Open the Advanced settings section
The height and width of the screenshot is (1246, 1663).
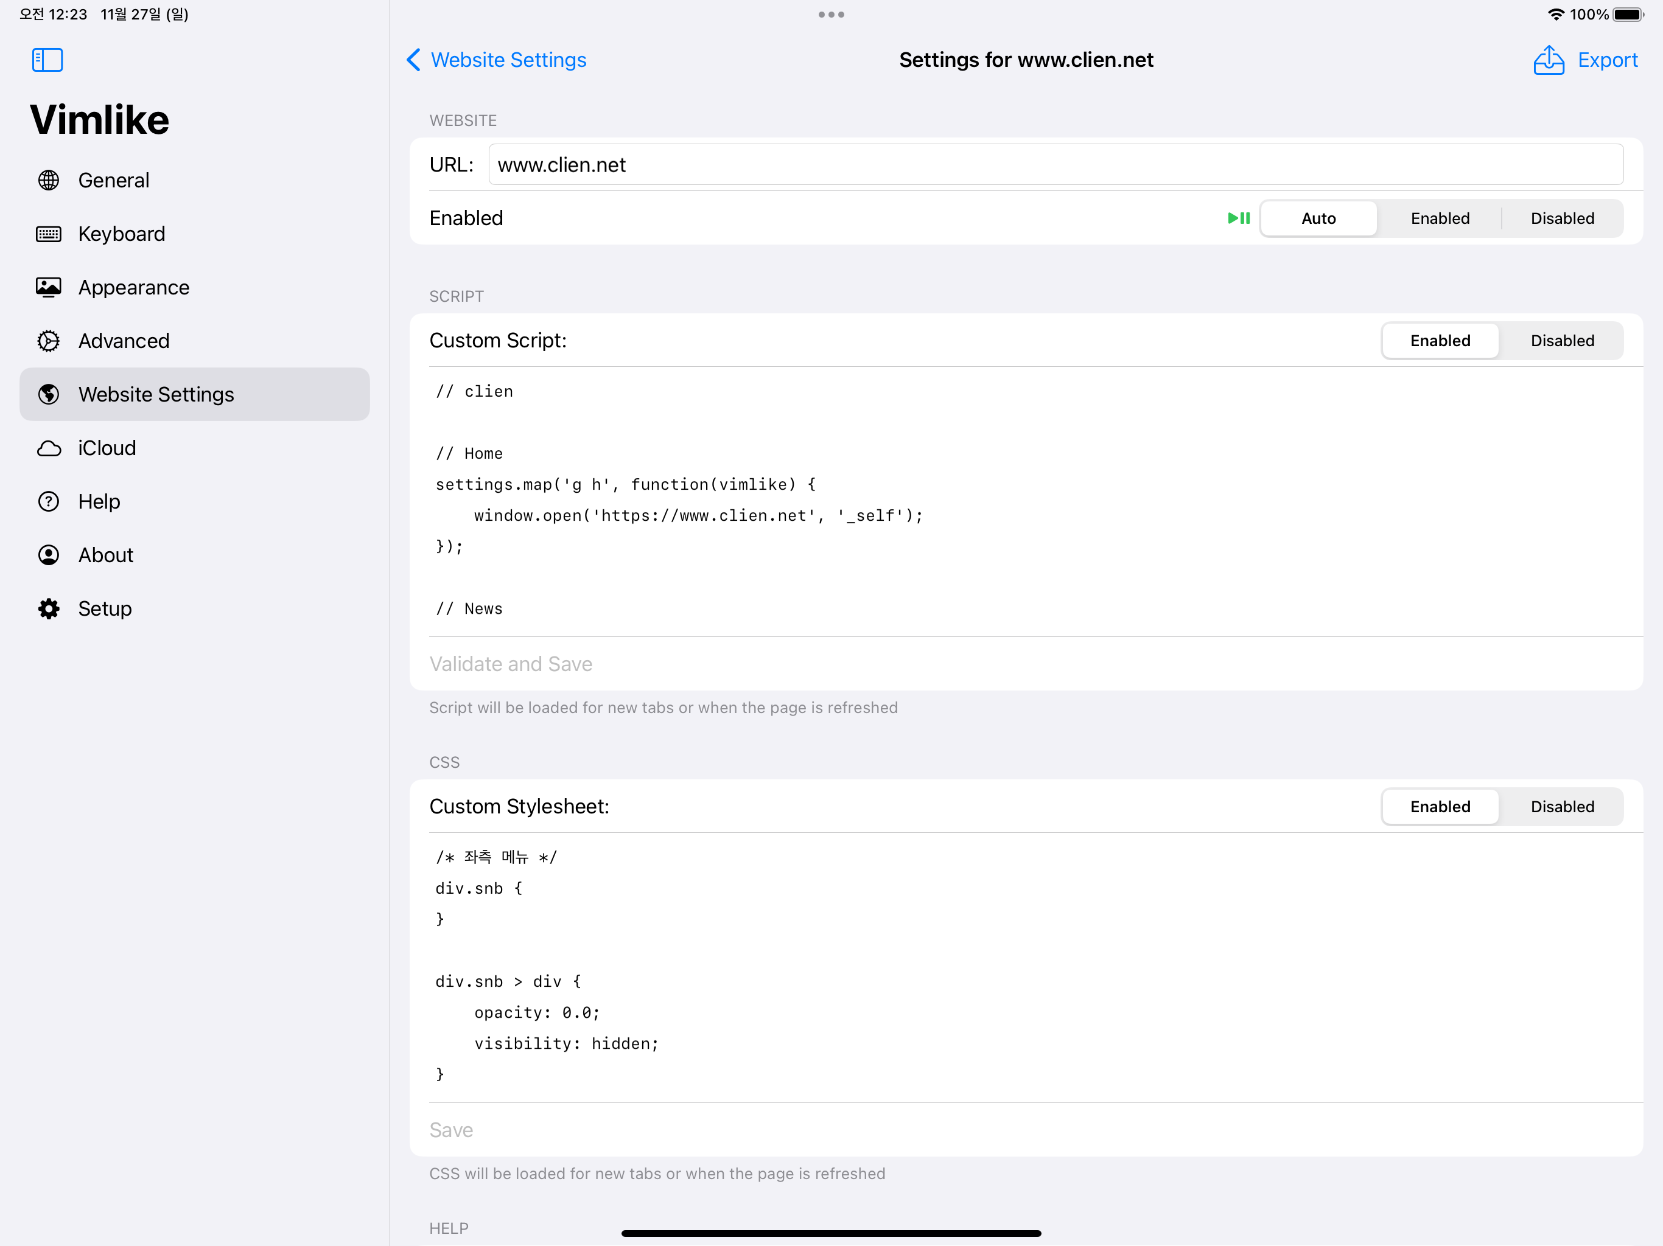click(195, 341)
